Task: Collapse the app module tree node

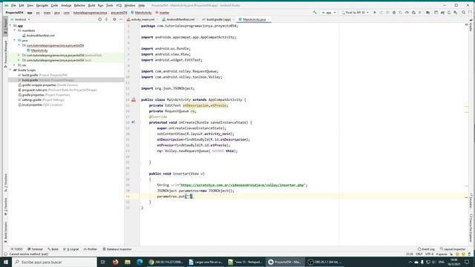Action: [x=10, y=26]
